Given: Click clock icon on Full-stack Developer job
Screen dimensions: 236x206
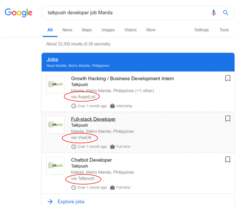Looking at the screenshot, I should [x=74, y=147].
